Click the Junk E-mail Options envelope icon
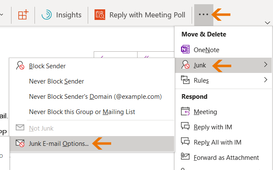 tap(20, 143)
